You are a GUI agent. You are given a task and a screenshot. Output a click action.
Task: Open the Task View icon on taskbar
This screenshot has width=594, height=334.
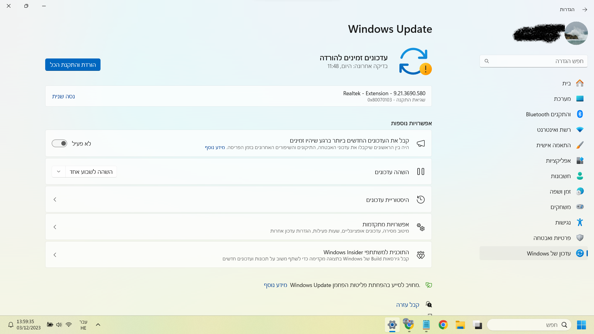[x=477, y=325]
